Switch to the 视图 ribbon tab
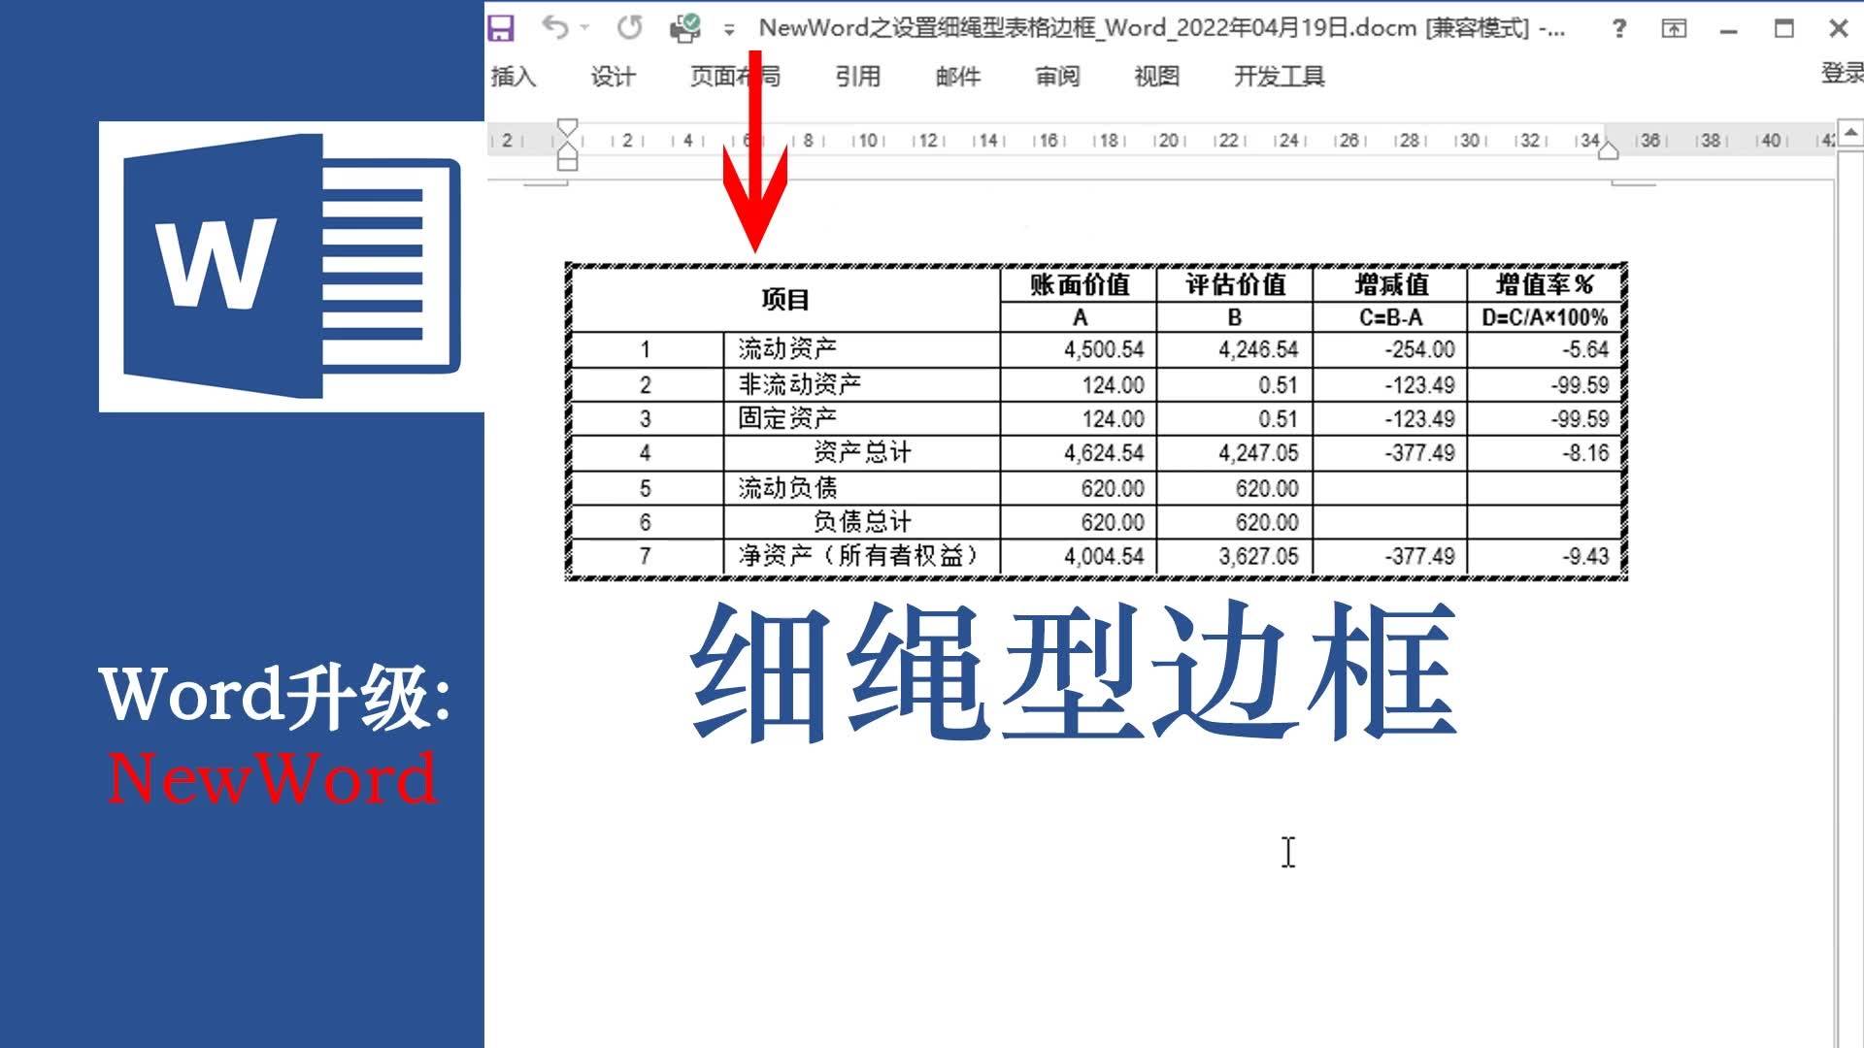Image resolution: width=1864 pixels, height=1048 pixels. pyautogui.click(x=1157, y=76)
